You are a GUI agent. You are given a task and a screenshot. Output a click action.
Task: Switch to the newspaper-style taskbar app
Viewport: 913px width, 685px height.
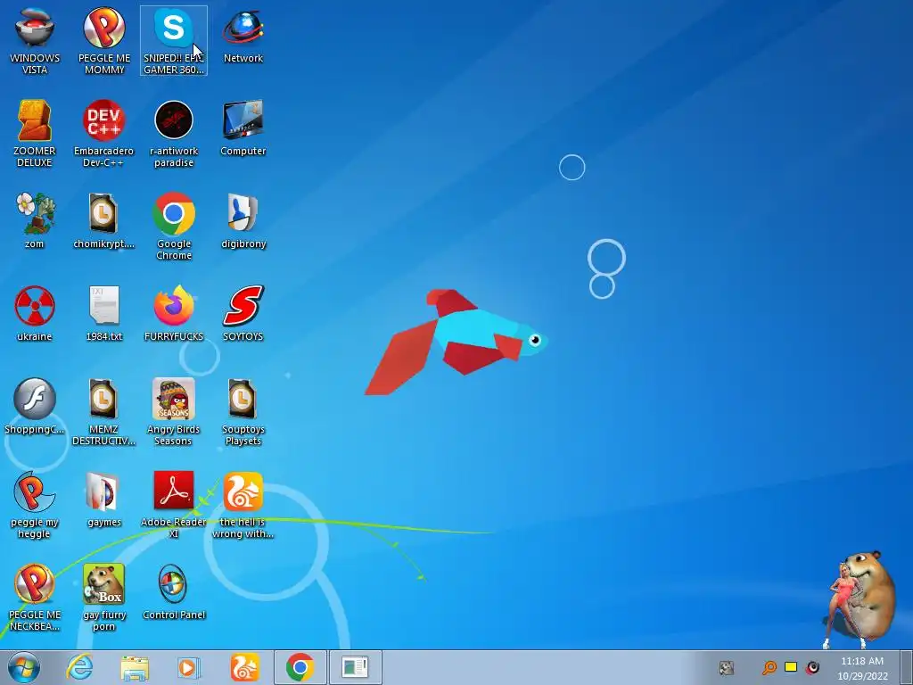(x=355, y=667)
